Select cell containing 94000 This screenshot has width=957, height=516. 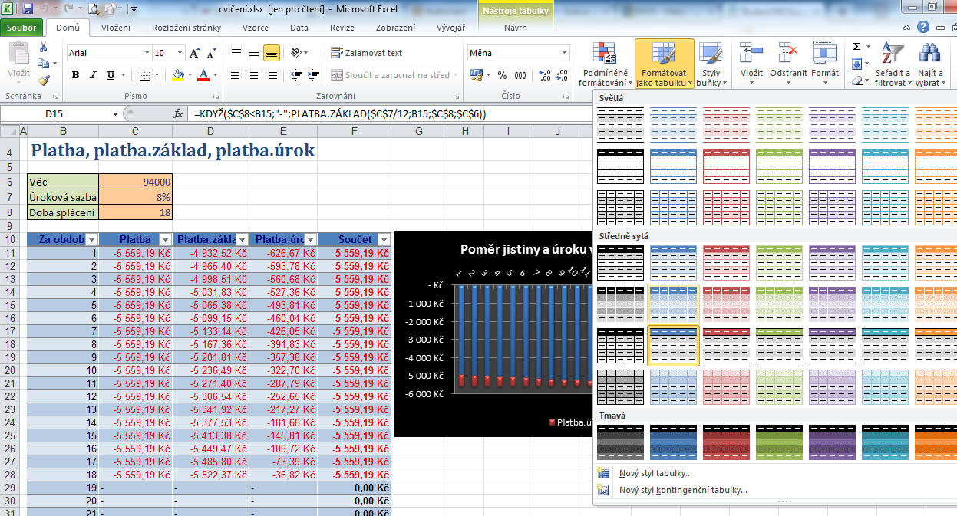point(135,182)
